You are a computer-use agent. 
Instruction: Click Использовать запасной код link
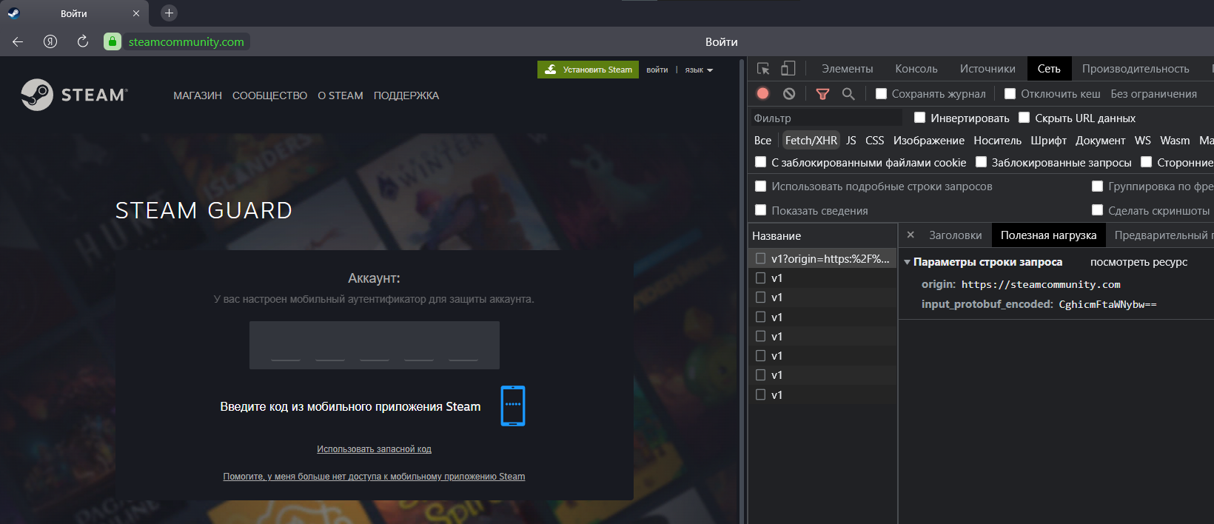point(374,449)
